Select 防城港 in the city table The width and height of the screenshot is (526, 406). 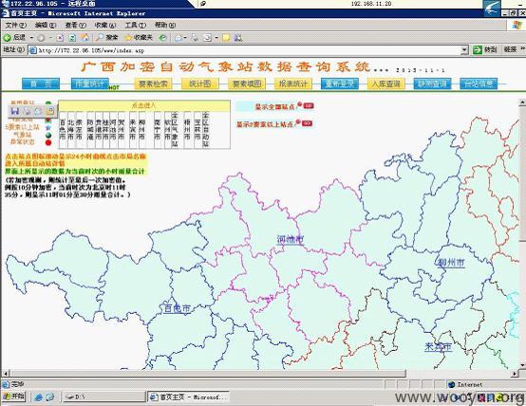[90, 130]
